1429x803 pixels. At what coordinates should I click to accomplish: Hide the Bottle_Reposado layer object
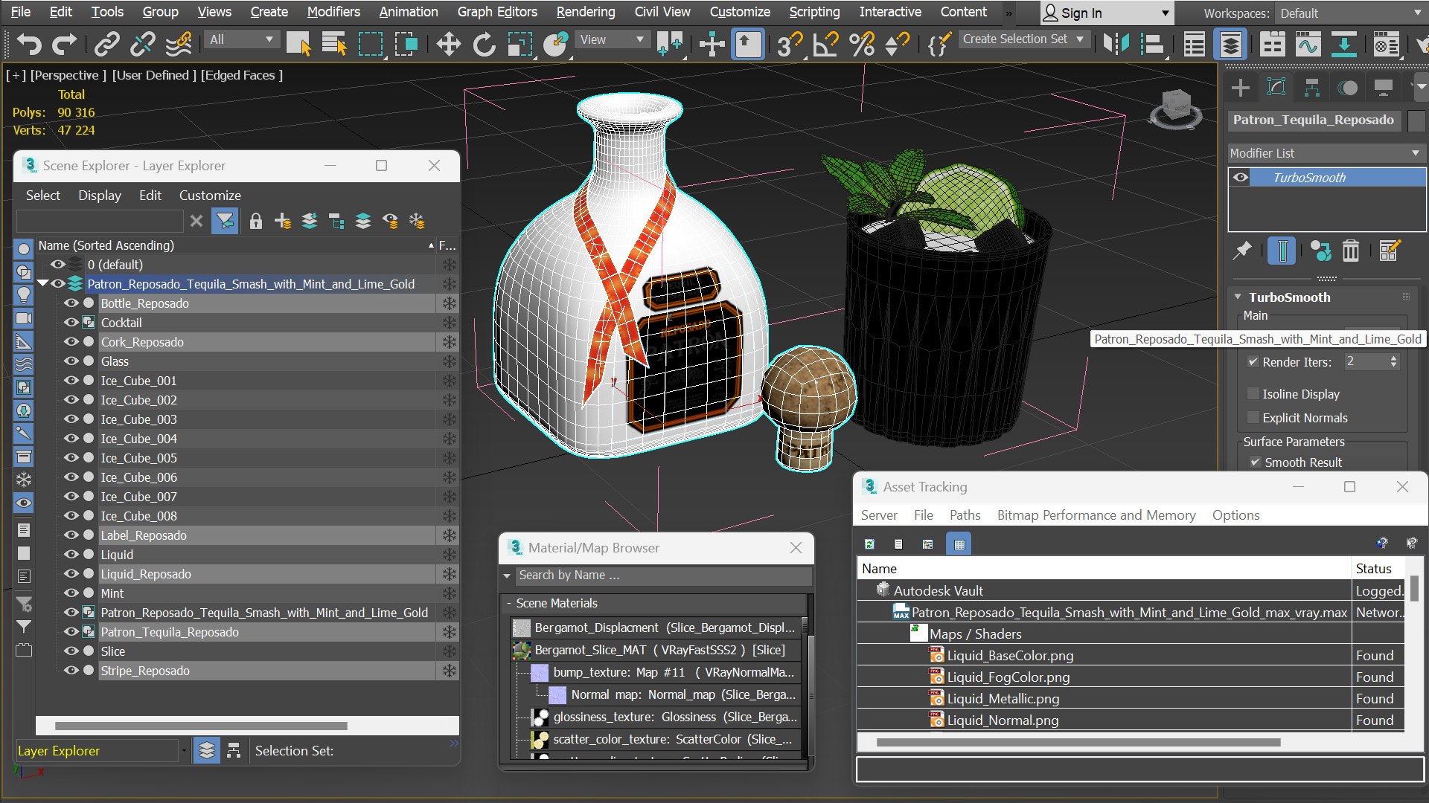click(x=71, y=303)
